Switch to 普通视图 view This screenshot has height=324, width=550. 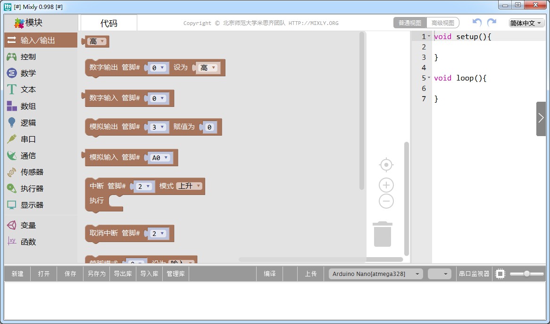click(x=410, y=23)
